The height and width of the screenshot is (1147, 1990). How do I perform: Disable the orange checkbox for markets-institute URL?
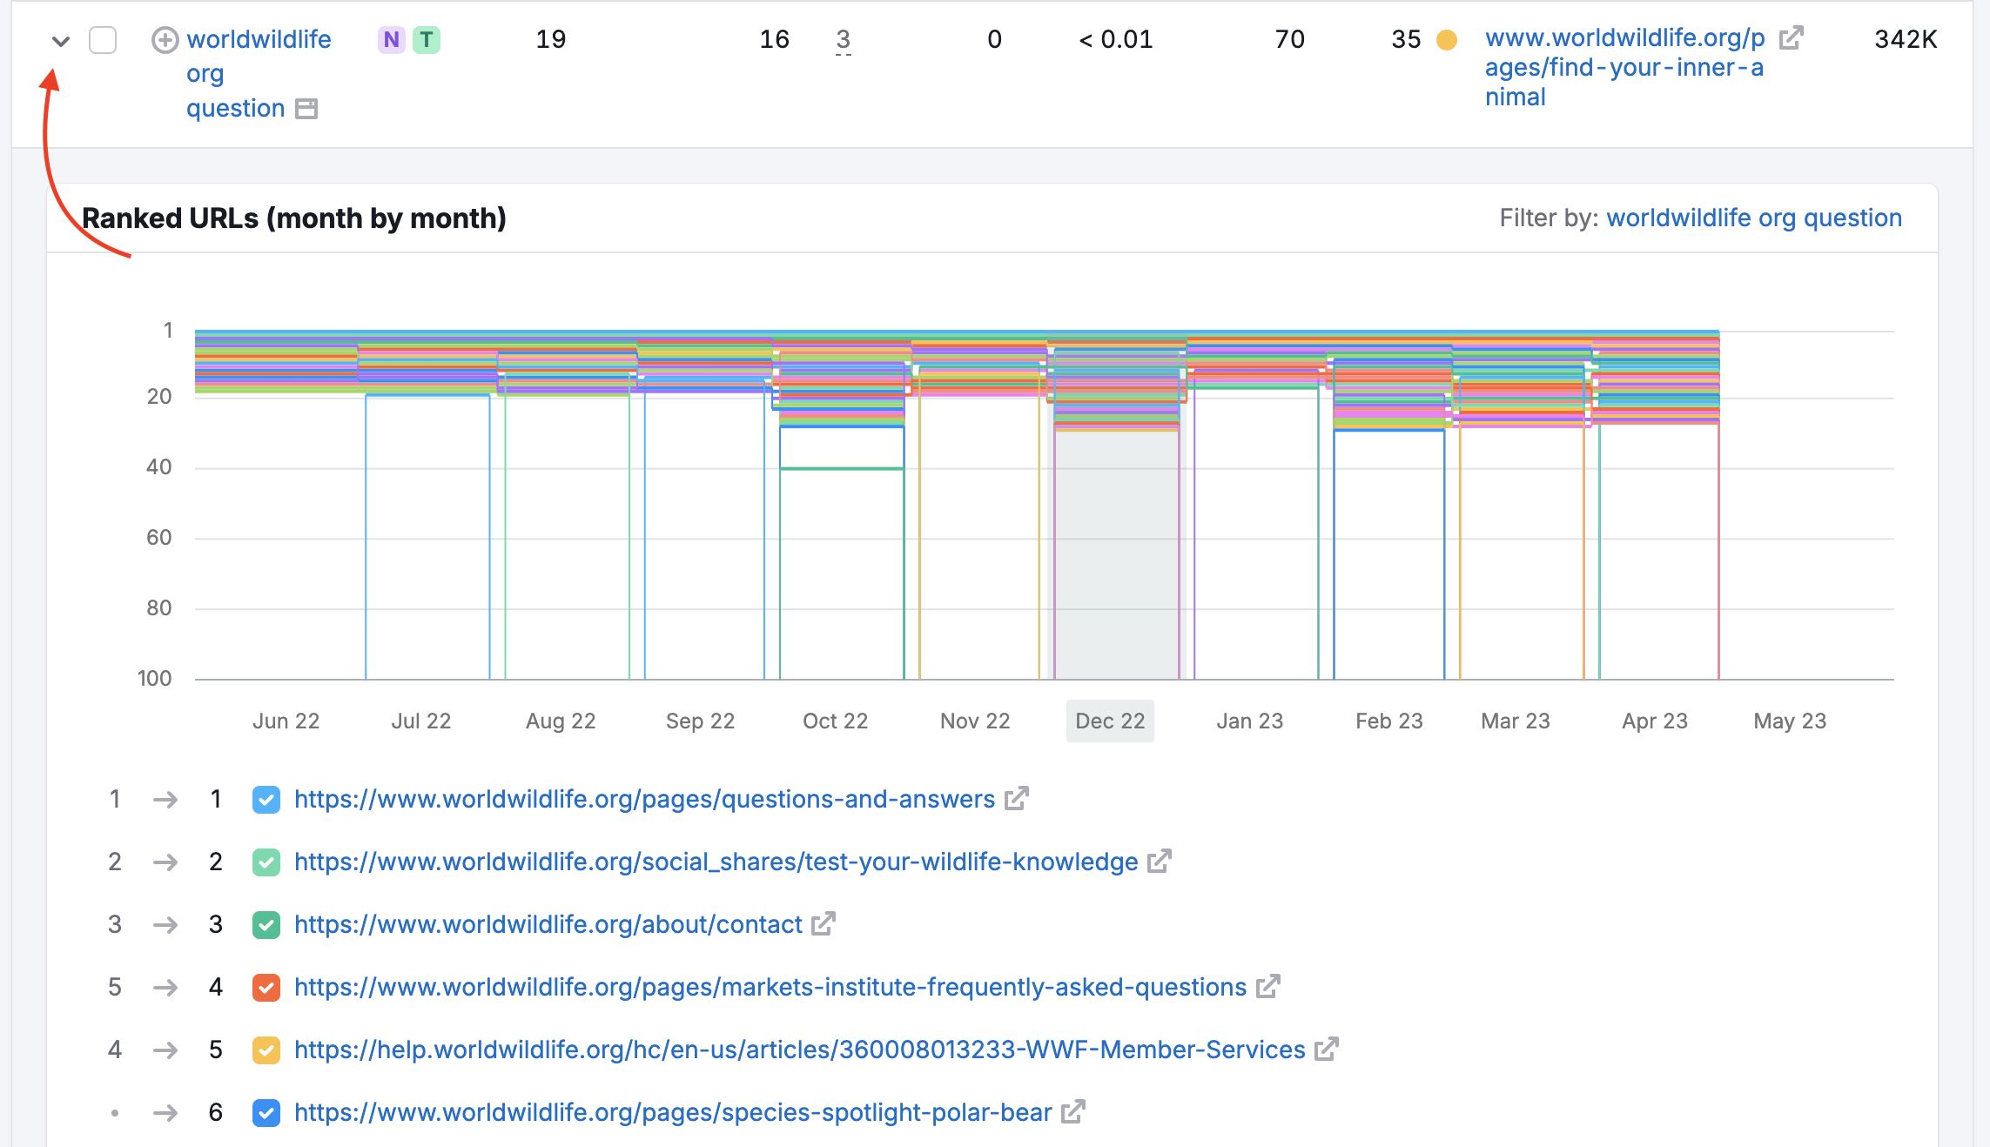tap(266, 987)
